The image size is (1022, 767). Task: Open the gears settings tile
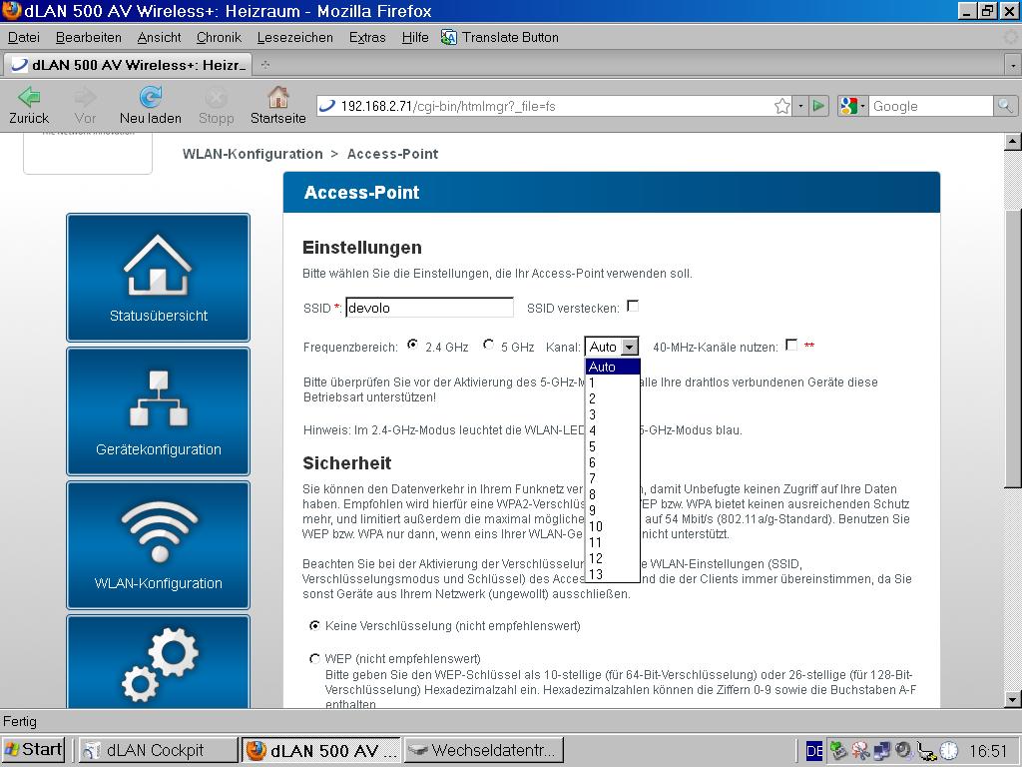click(x=158, y=662)
